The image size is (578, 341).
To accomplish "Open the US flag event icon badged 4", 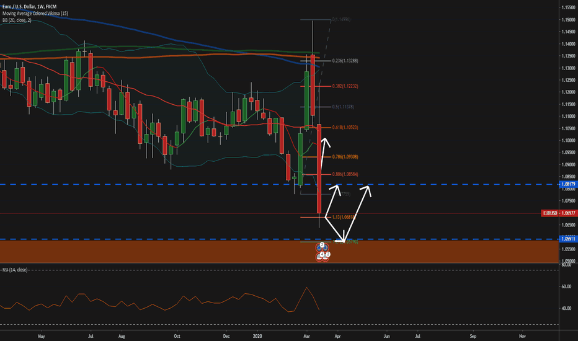I will pyautogui.click(x=319, y=257).
